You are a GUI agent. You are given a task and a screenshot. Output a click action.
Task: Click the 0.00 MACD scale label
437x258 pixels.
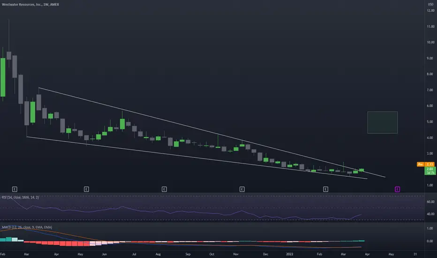tap(430, 241)
